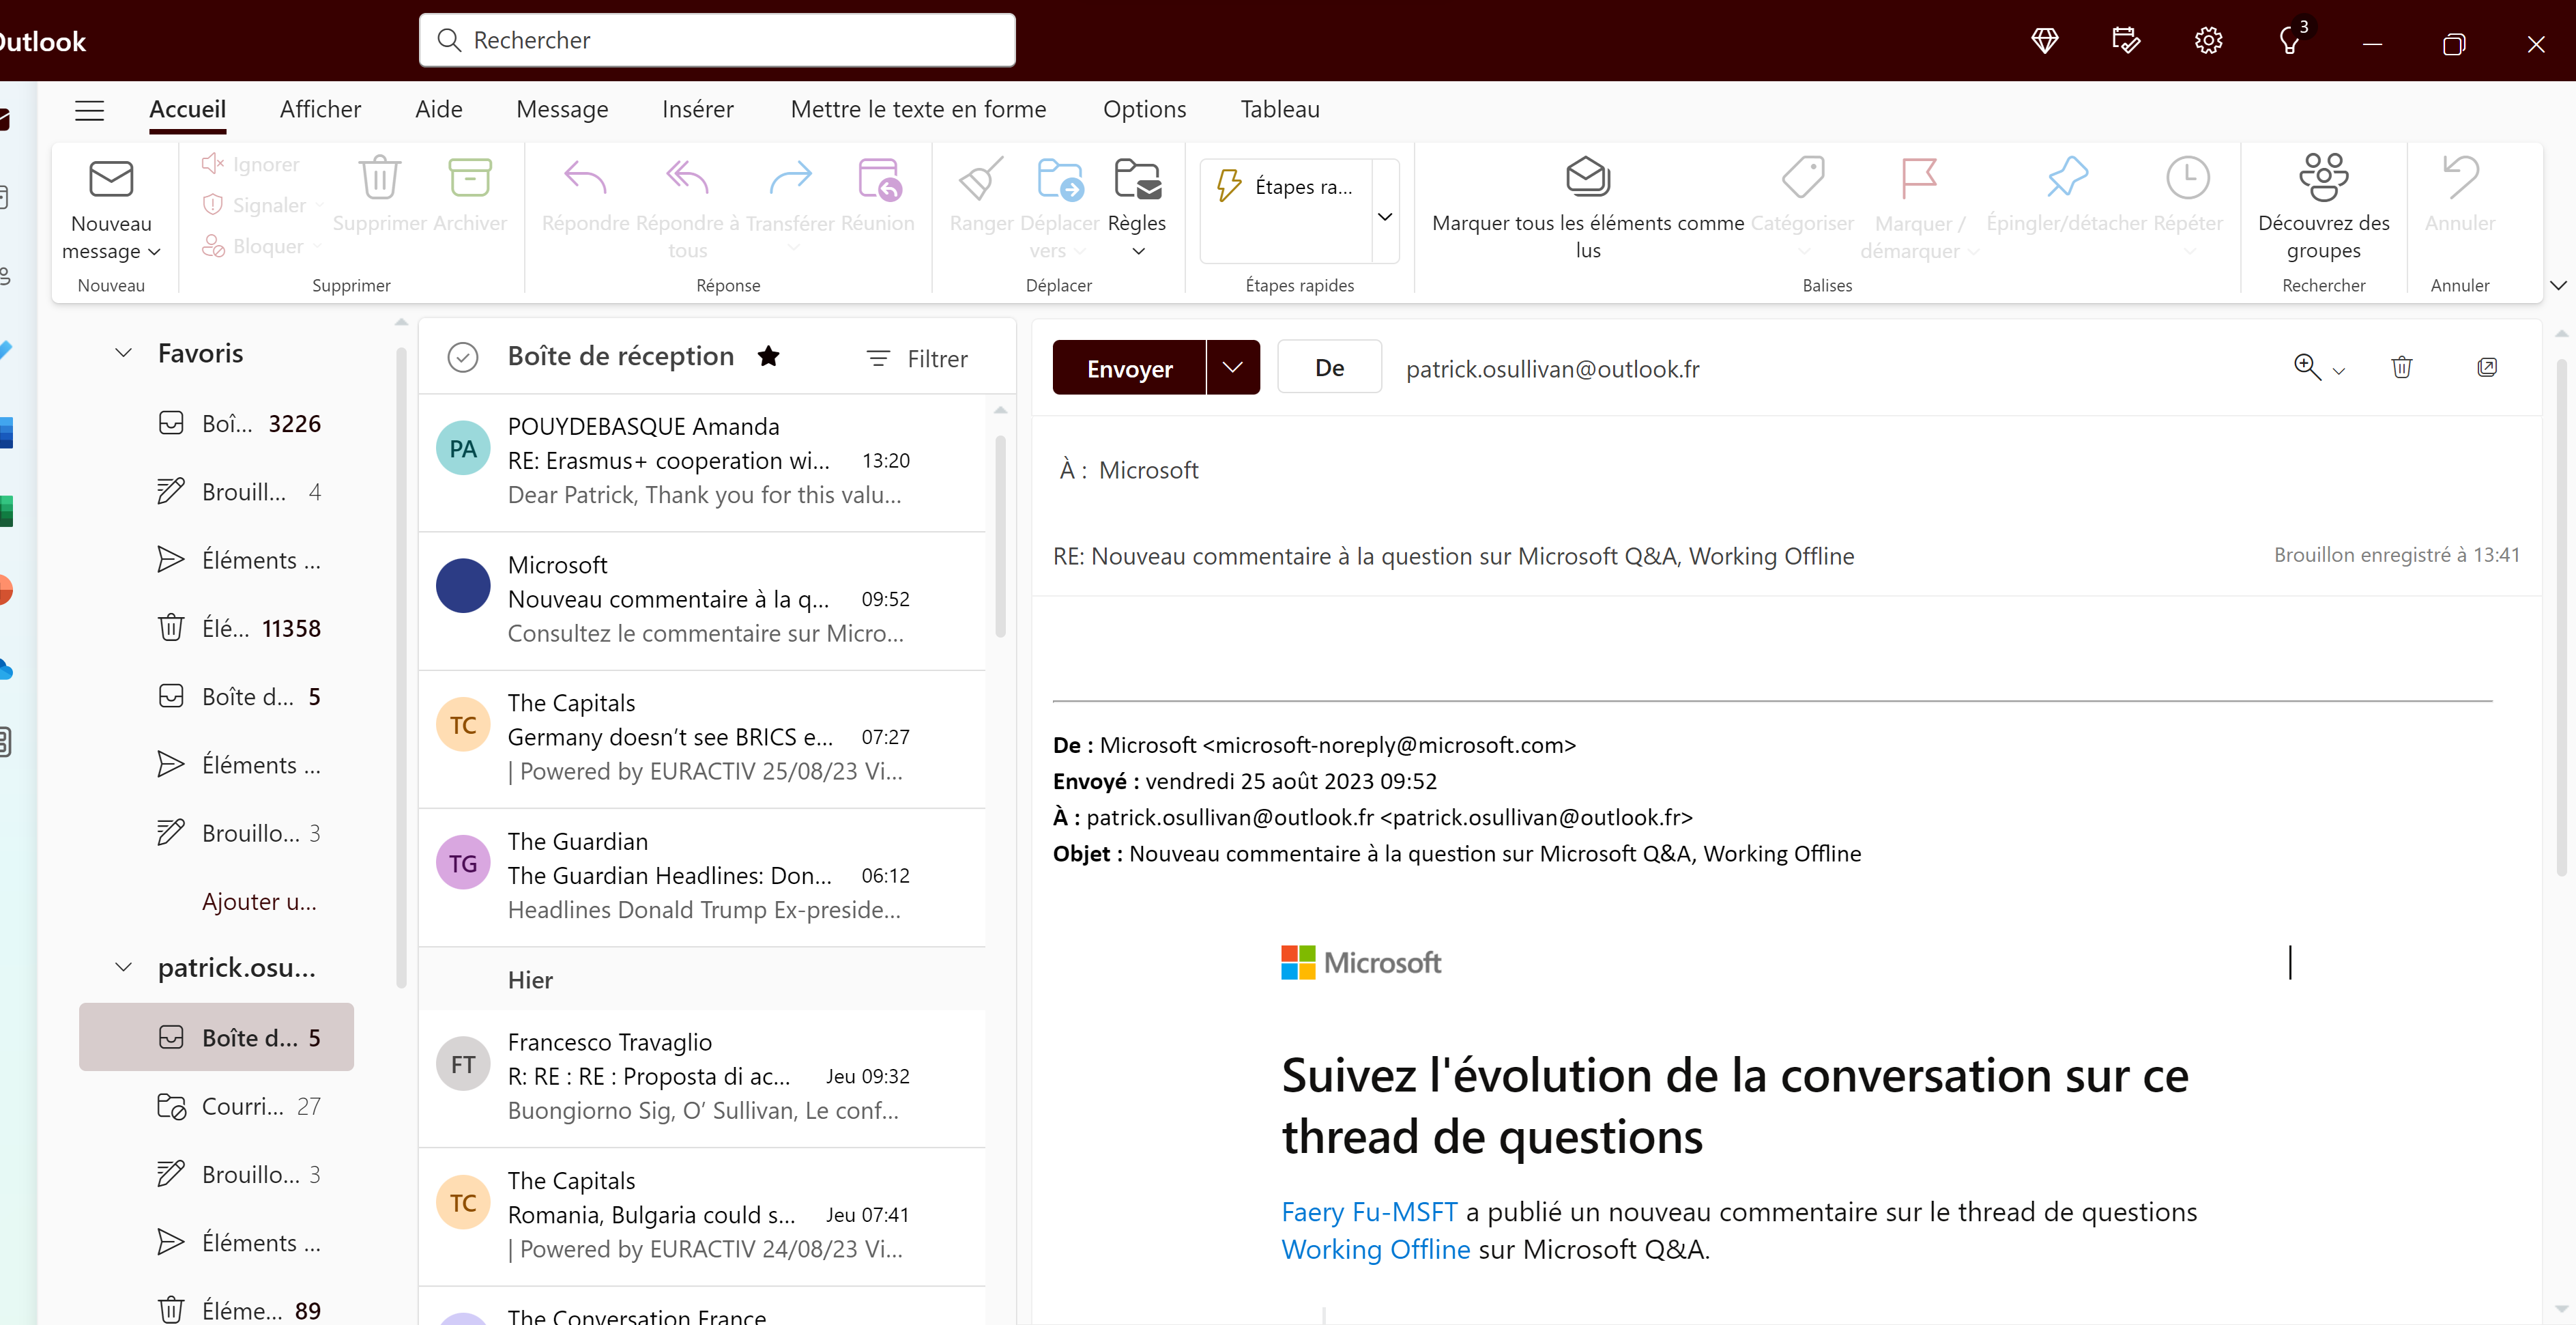The height and width of the screenshot is (1325, 2576).
Task: Open draft in new window icon
Action: [2487, 368]
